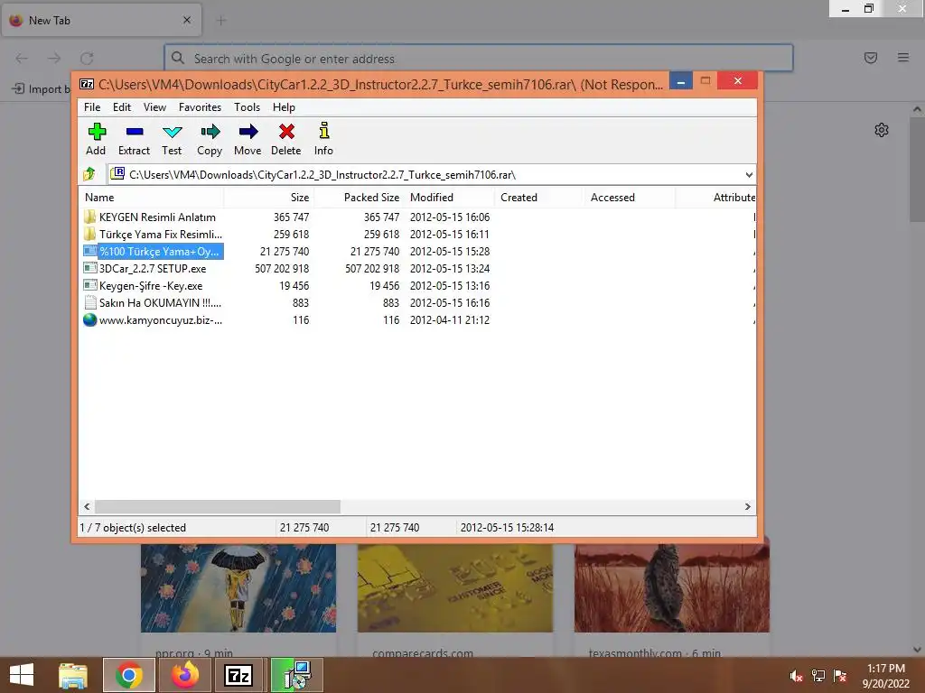
Task: Open Firefox new tab settings gear
Action: 882,130
